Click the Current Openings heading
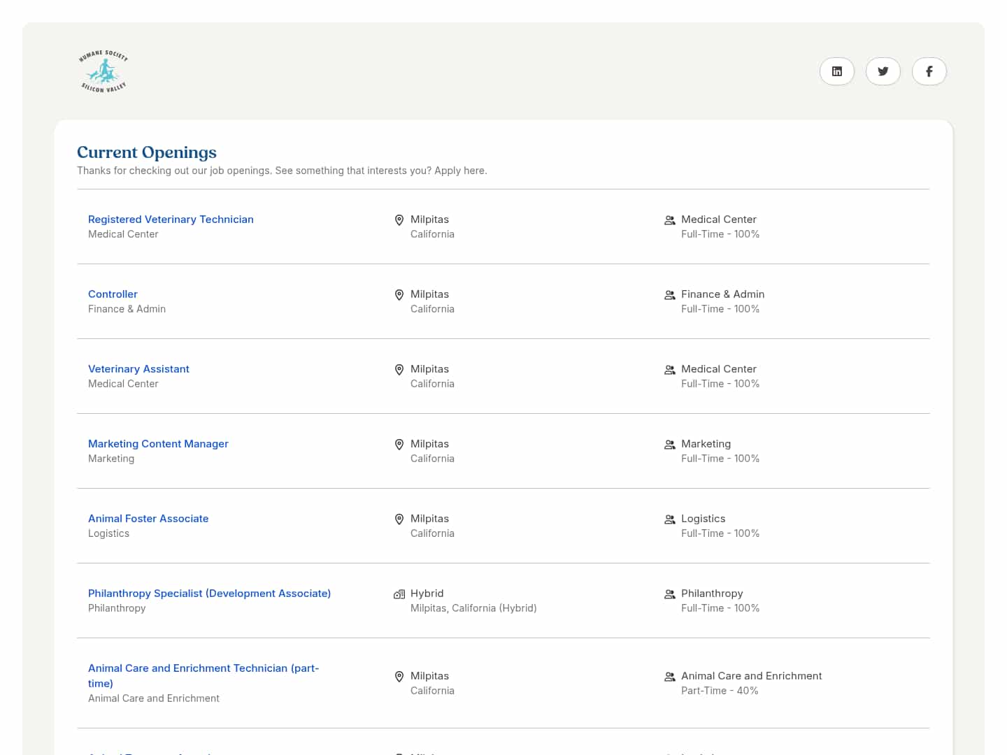Image resolution: width=1007 pixels, height=755 pixels. 147,152
